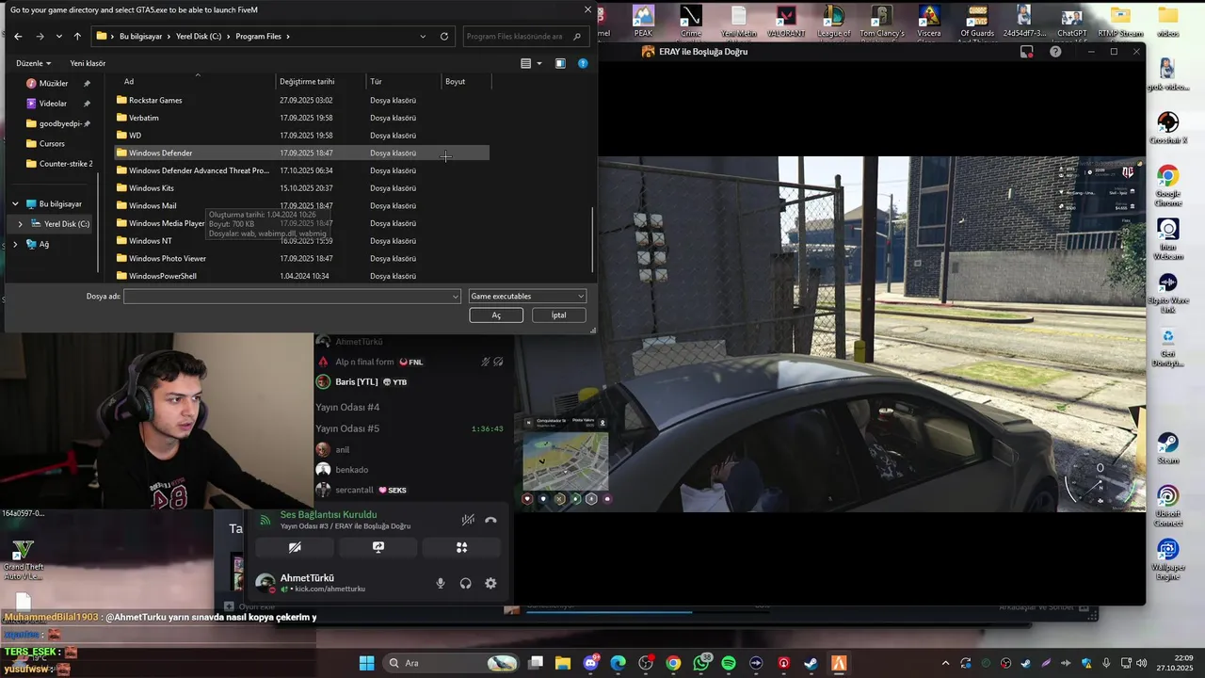
Task: Open File Explorer from the taskbar
Action: 563,663
